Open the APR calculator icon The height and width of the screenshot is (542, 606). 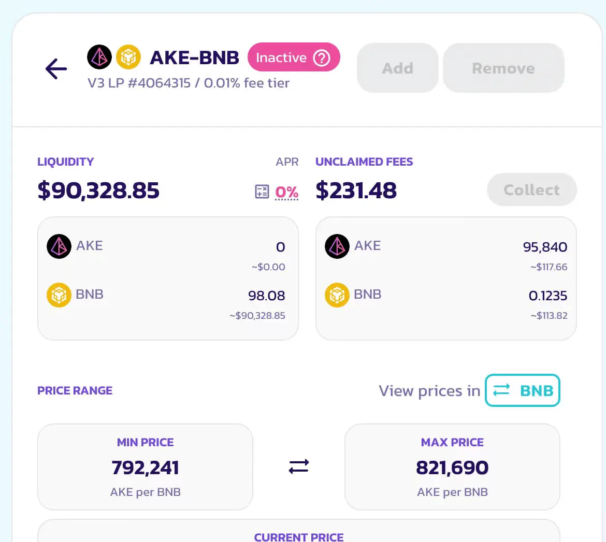click(x=262, y=192)
